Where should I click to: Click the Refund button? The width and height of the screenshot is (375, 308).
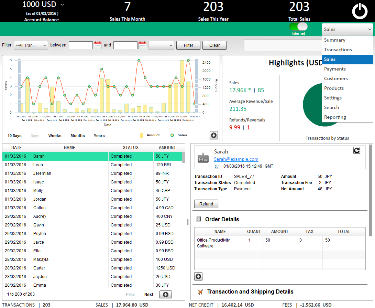click(x=206, y=204)
